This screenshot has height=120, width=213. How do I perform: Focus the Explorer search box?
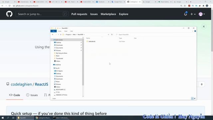coord(155,35)
